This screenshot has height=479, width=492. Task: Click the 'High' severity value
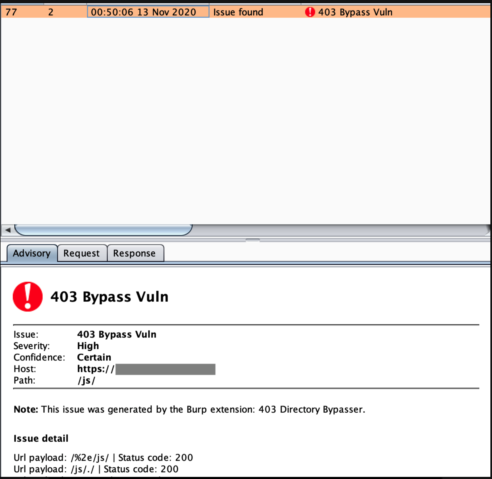pos(88,346)
